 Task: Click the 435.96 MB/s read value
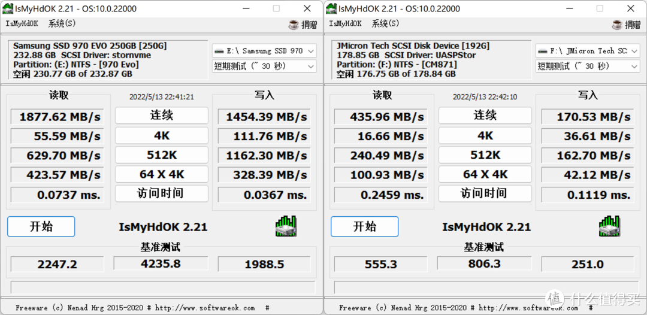click(380, 117)
